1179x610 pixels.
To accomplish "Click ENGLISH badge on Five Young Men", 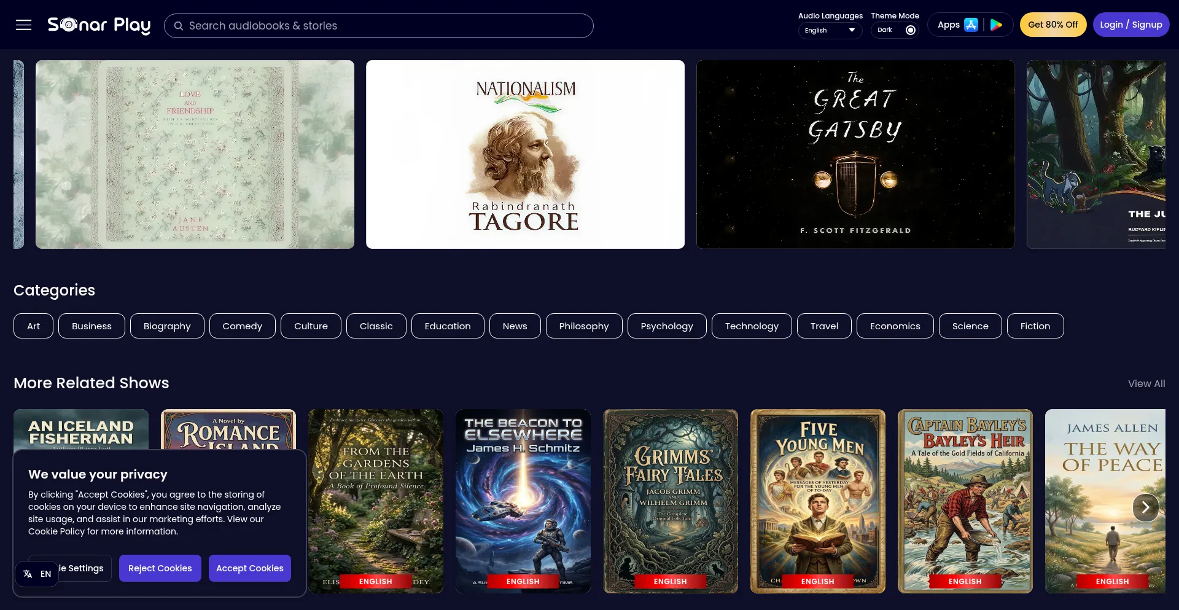I will (x=818, y=581).
